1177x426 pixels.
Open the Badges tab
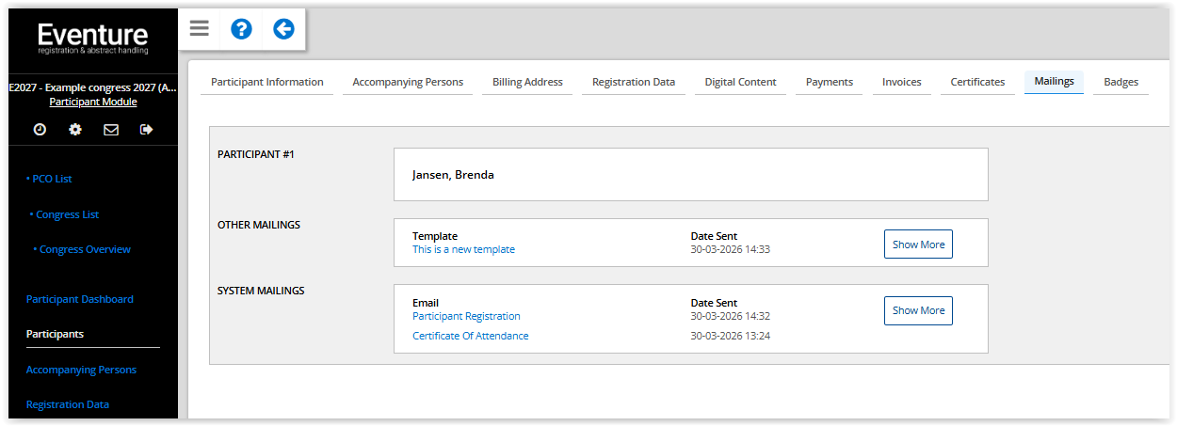tap(1121, 82)
